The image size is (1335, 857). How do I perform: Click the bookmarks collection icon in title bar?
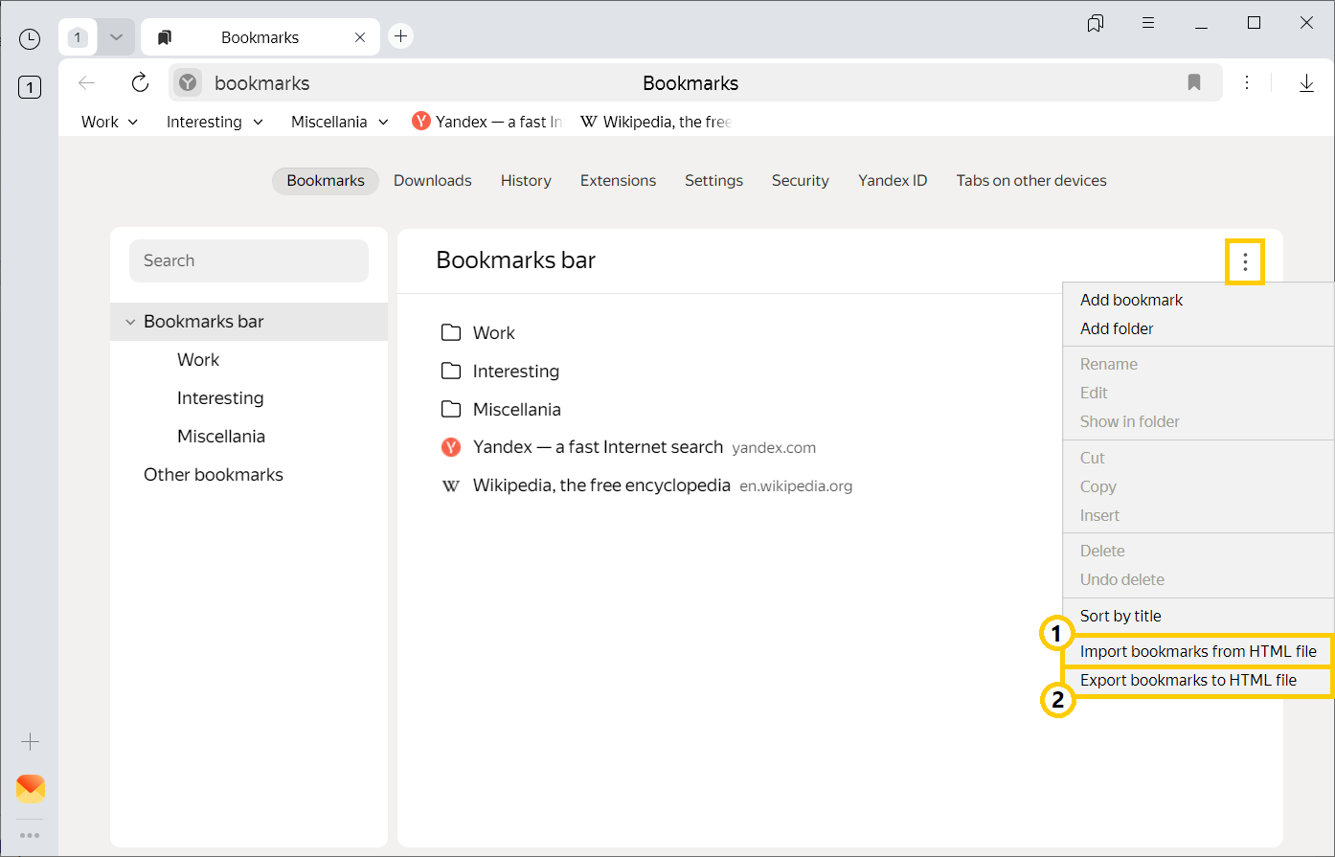(1096, 23)
